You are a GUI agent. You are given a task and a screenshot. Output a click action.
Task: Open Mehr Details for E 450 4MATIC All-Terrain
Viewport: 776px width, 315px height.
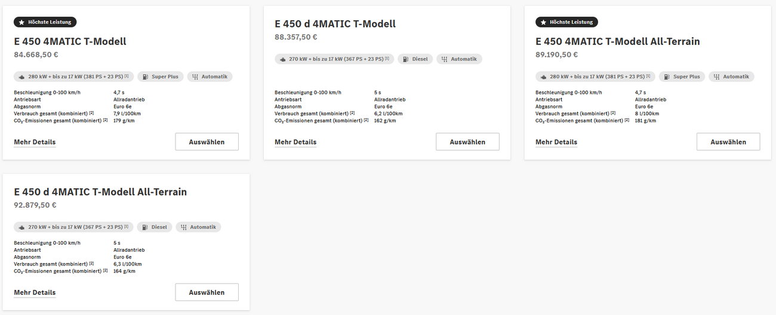click(556, 142)
